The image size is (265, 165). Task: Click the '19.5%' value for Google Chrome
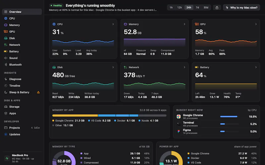253,116
